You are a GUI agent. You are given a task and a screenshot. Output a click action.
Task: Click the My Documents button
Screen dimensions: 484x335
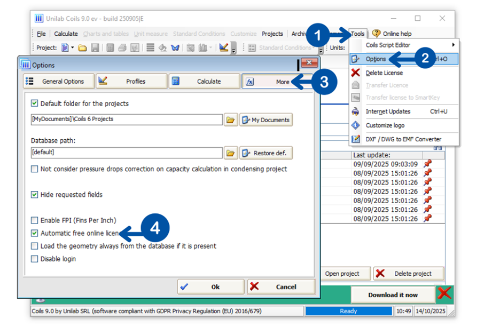[266, 120]
